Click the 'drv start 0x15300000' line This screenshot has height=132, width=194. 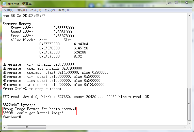pos(52,77)
